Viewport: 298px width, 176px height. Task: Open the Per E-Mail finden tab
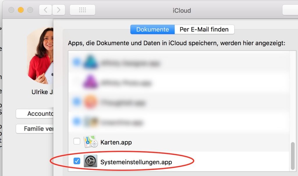(204, 29)
